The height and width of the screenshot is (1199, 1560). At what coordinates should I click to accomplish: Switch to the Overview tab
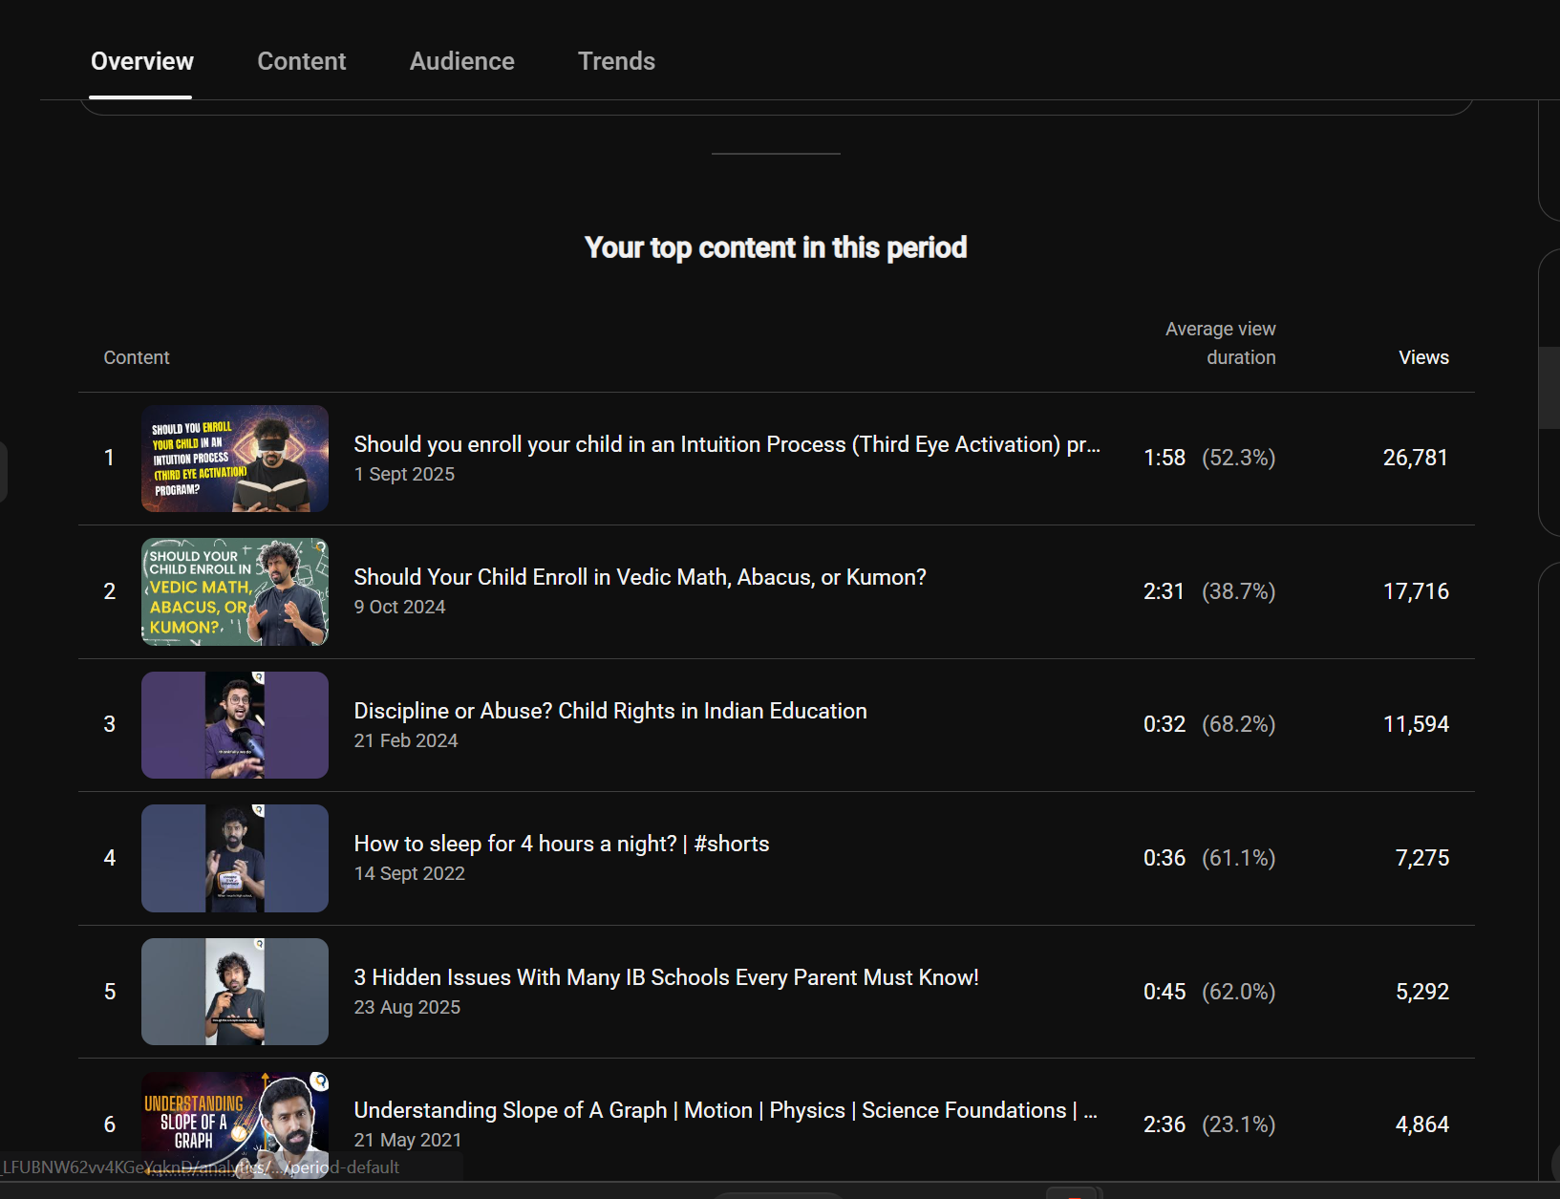tap(141, 61)
